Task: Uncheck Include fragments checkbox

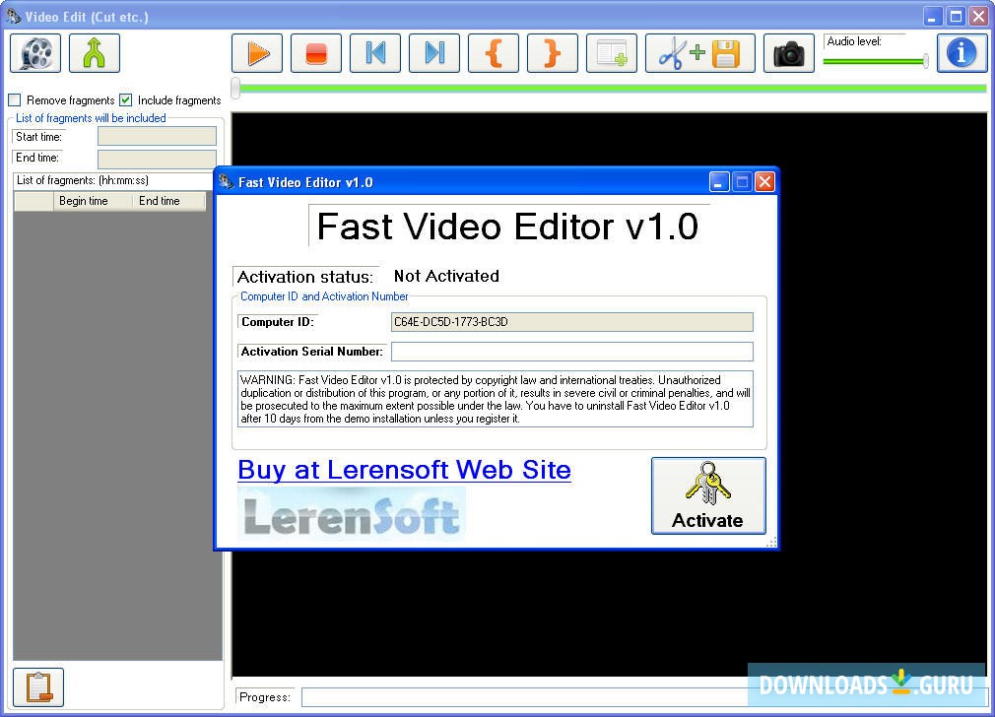Action: (126, 100)
